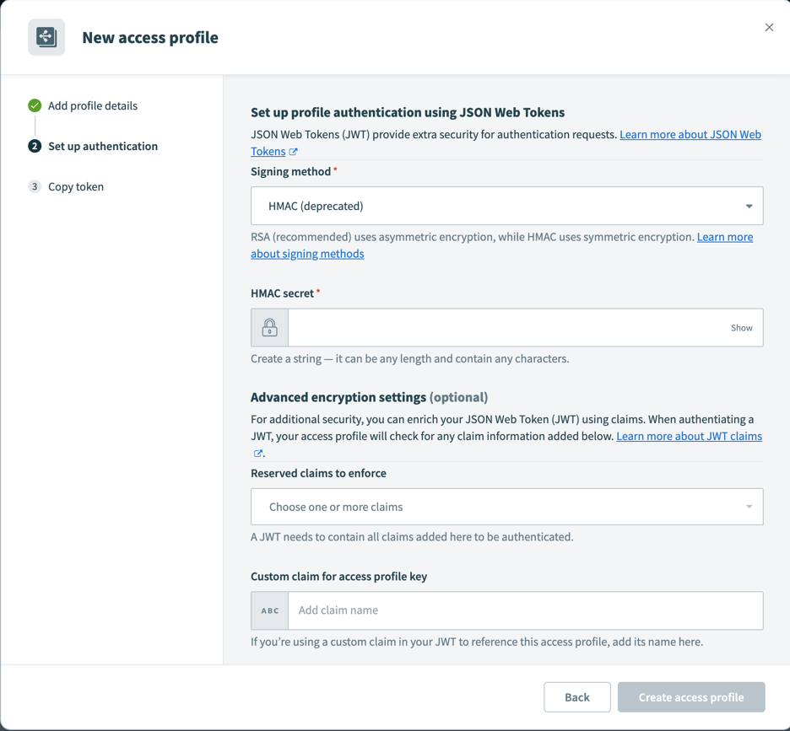
Task: Click the step 2 number badge
Action: [35, 146]
